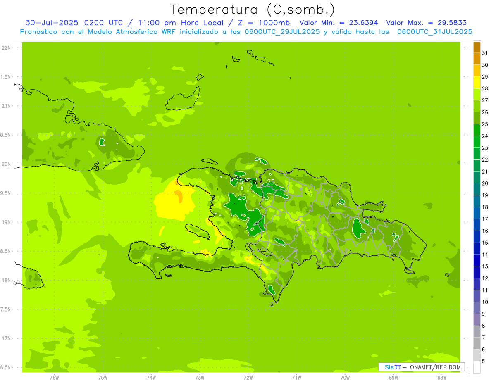Click the "22N" latitude label
The height and width of the screenshot is (383, 496).
tap(7, 48)
